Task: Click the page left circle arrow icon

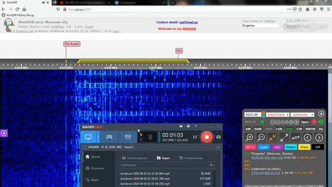Action: point(308,138)
